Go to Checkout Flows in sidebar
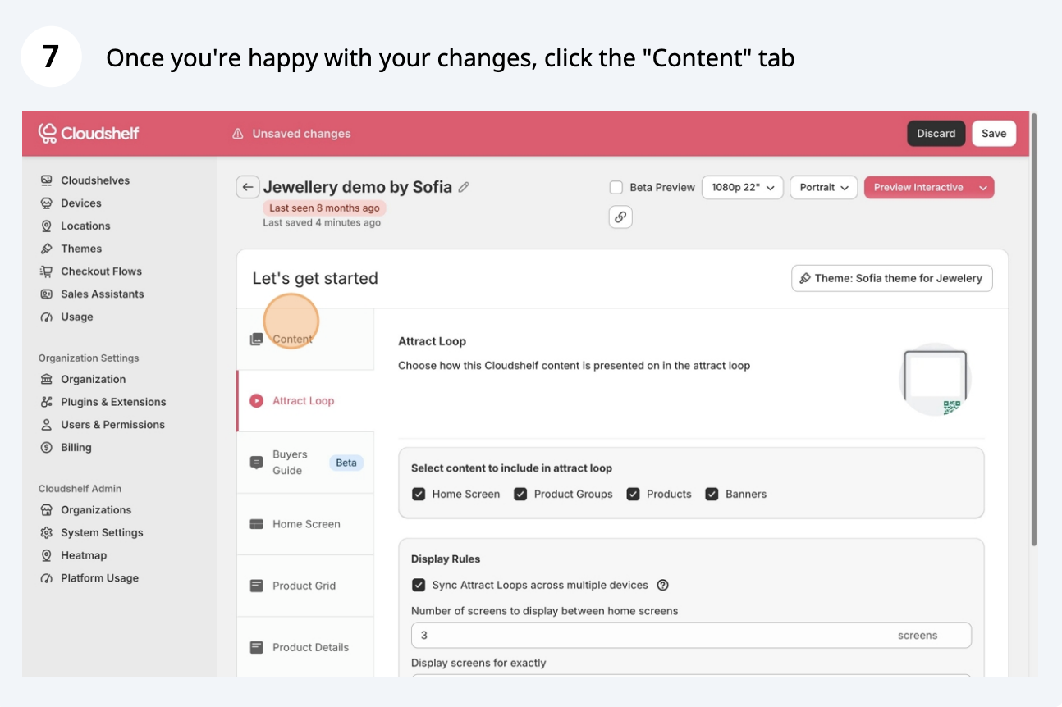1062x707 pixels. (101, 271)
